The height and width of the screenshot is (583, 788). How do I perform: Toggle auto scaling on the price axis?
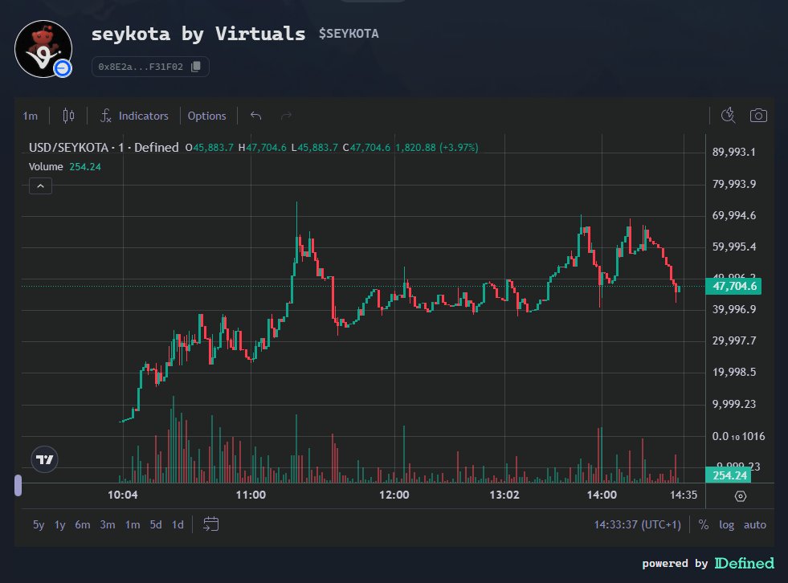click(755, 524)
